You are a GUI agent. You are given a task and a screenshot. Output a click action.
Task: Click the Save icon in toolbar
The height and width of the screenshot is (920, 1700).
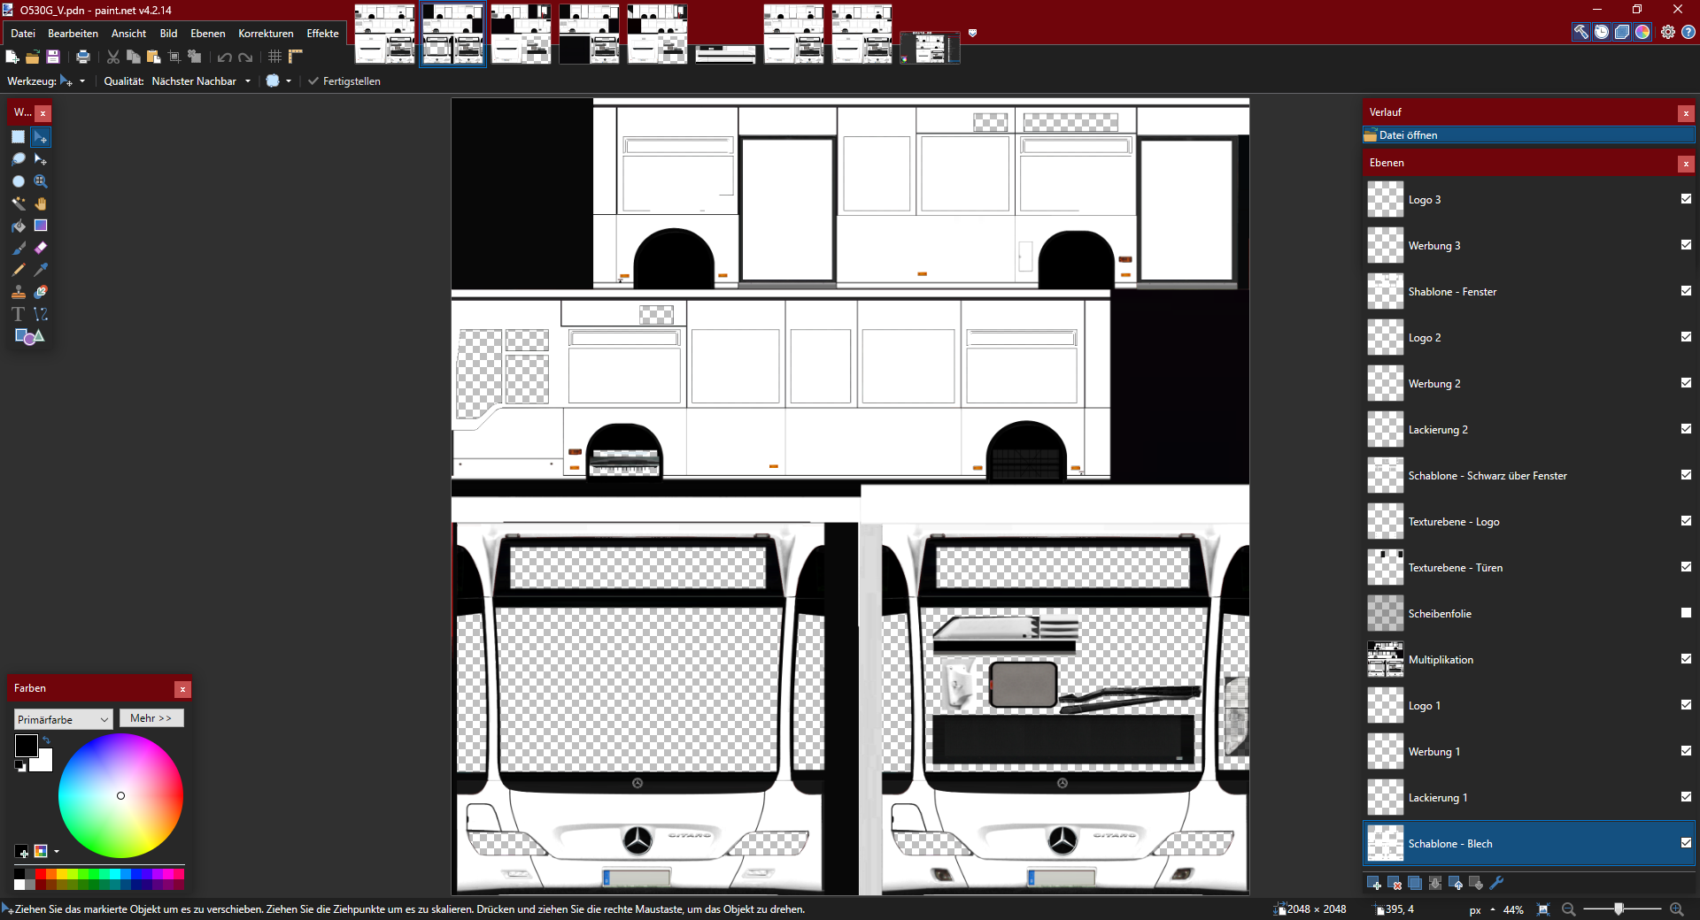(53, 57)
